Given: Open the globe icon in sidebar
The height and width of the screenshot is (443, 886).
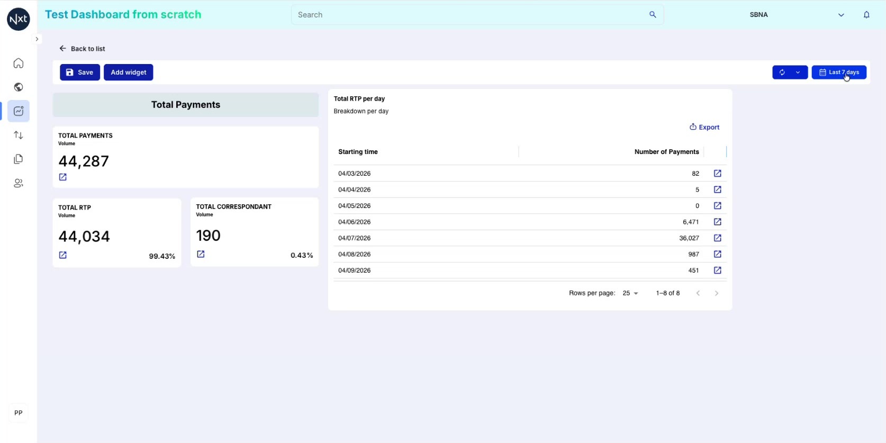Looking at the screenshot, I should [x=19, y=87].
